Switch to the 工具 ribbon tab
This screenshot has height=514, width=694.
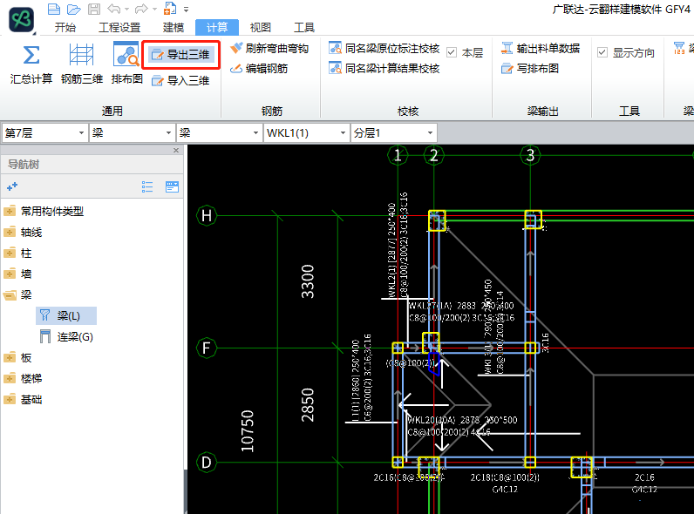[x=304, y=27]
